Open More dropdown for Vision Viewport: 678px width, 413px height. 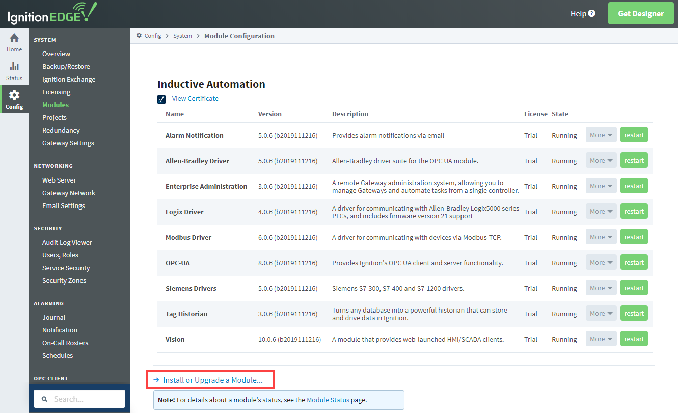(601, 339)
